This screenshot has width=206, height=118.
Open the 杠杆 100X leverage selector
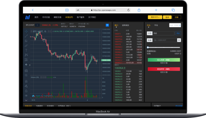pyautogui.click(x=175, y=25)
